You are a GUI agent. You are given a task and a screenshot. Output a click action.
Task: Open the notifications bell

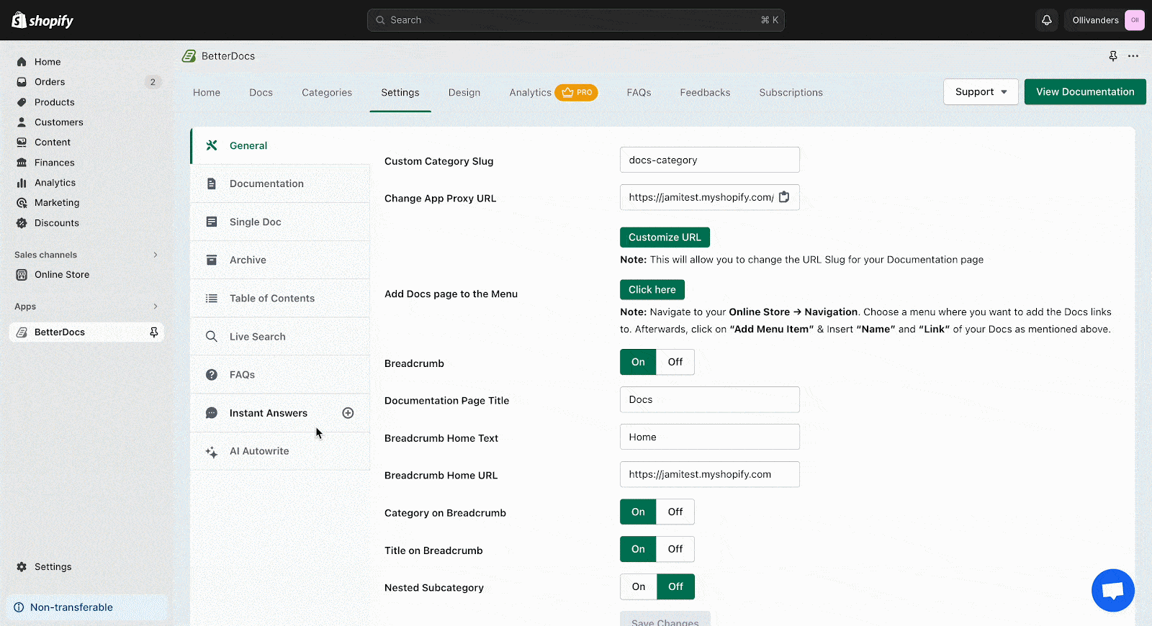1047,20
